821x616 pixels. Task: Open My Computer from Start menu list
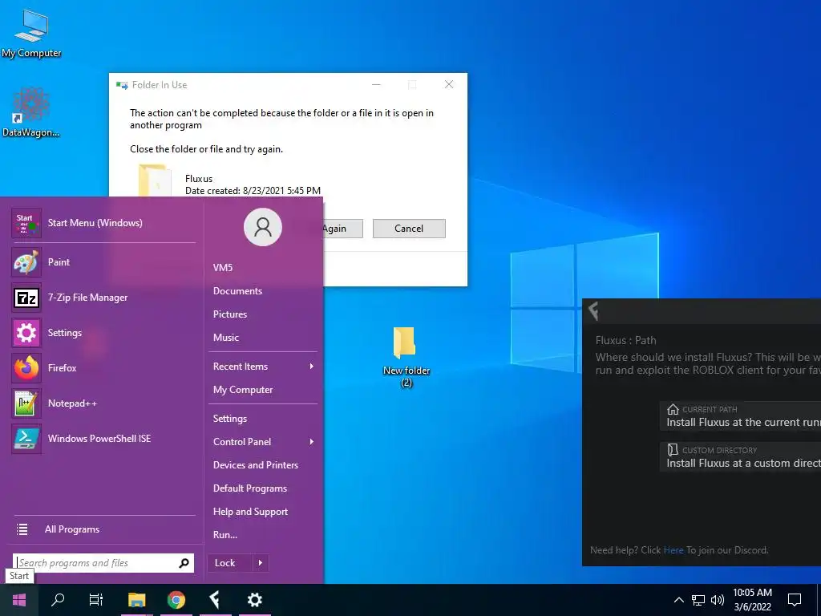(243, 390)
